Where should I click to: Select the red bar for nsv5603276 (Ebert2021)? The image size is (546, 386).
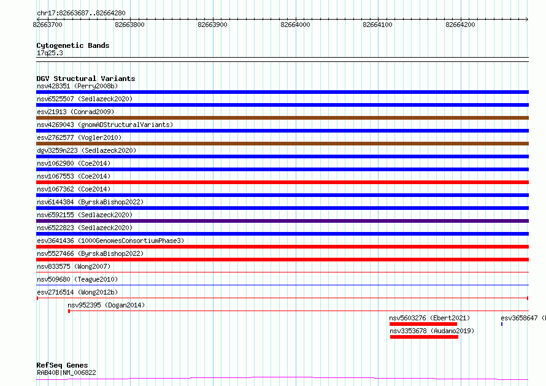click(423, 324)
